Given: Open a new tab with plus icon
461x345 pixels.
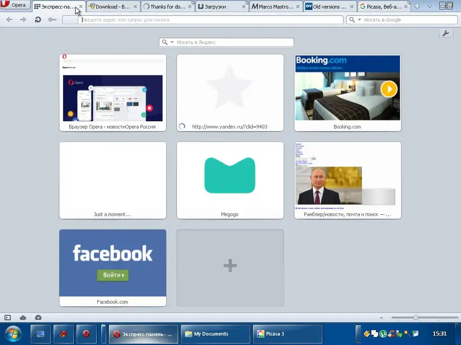Looking at the screenshot, I should click(417, 6).
